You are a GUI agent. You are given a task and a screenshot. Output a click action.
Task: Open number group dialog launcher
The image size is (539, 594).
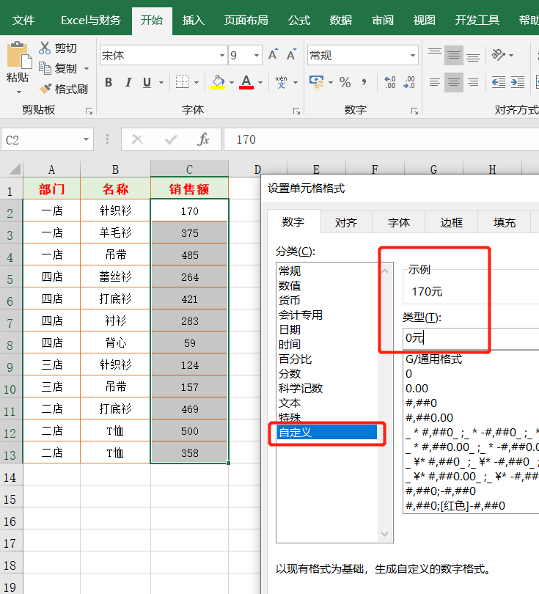(415, 111)
